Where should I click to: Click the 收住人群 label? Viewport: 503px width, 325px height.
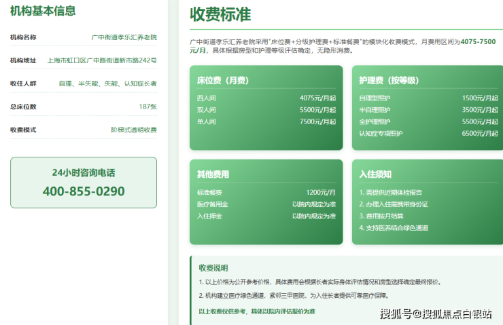(23, 83)
